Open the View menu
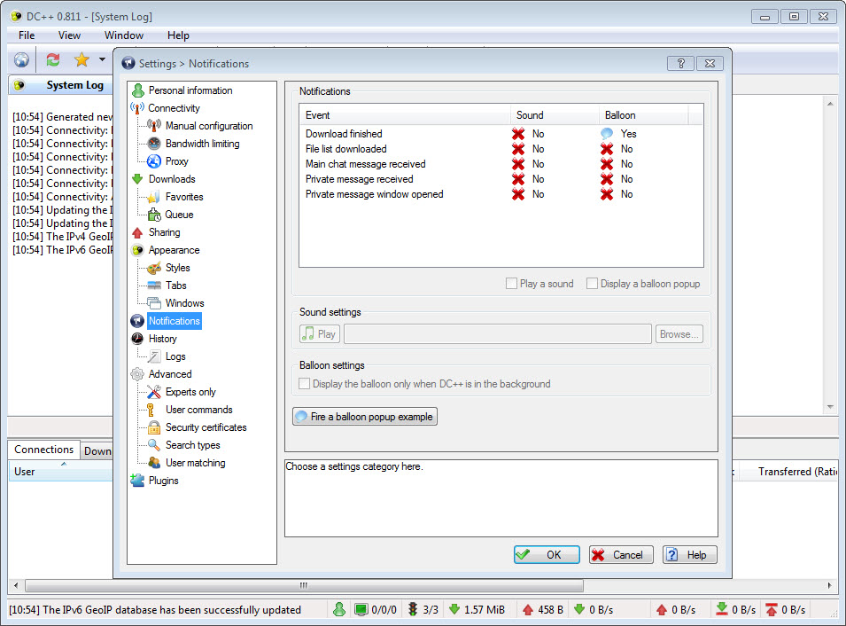846x626 pixels. pos(69,35)
